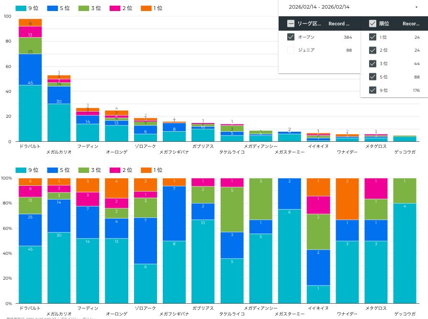Select ドラパルト teal 45 segment in top chart
This screenshot has height=319, width=428.
tap(30, 113)
